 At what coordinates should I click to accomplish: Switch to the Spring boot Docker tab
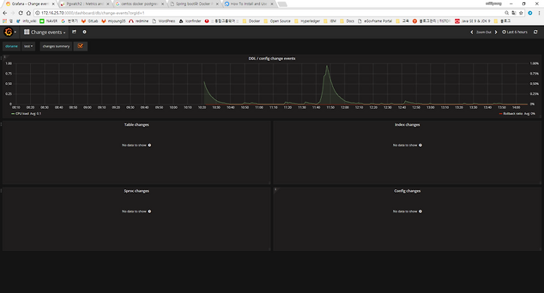tap(194, 4)
